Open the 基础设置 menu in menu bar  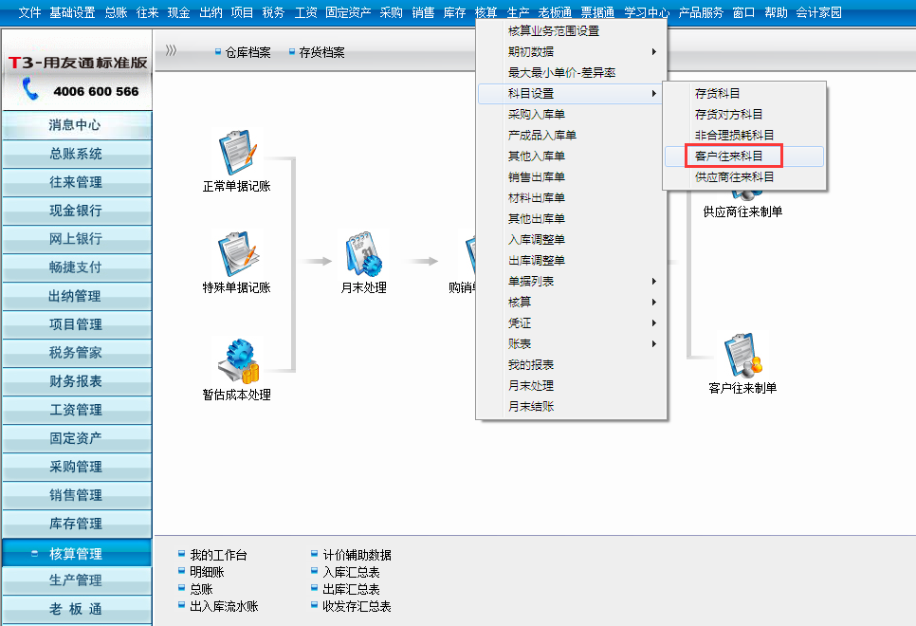click(x=72, y=12)
